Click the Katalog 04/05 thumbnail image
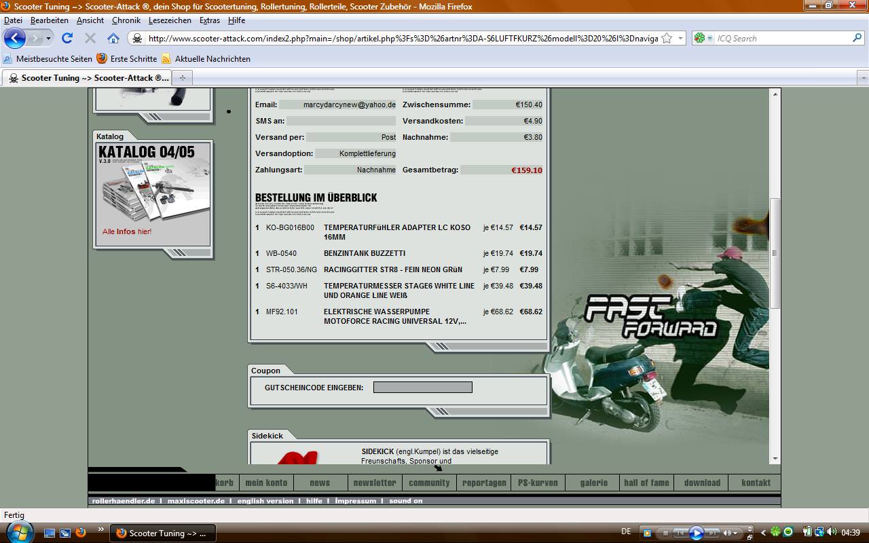The image size is (869, 543). [x=153, y=182]
